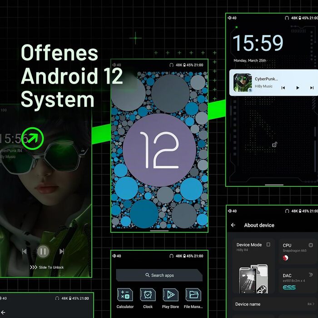Skip back in HiBy Music notification
Screen dimensions: 318x318
283,88
